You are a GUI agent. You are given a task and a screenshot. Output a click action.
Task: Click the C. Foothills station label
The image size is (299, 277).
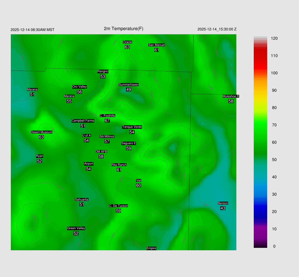coord(107,115)
